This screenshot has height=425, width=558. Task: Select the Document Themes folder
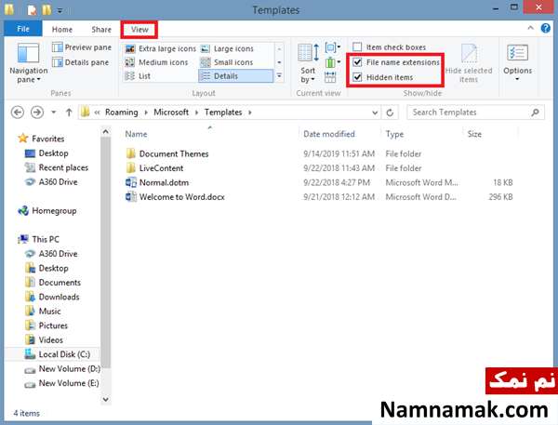(x=174, y=153)
